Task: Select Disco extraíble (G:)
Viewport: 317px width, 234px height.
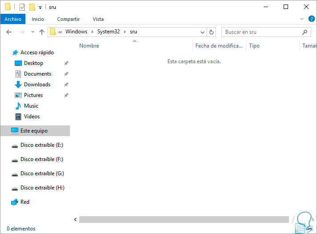Action: click(x=42, y=173)
